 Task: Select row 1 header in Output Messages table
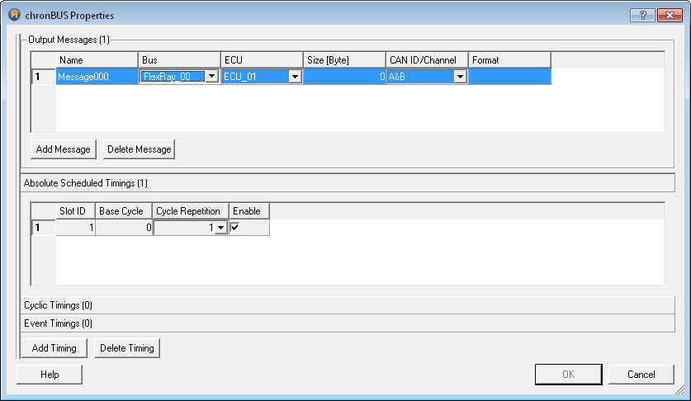coord(43,76)
